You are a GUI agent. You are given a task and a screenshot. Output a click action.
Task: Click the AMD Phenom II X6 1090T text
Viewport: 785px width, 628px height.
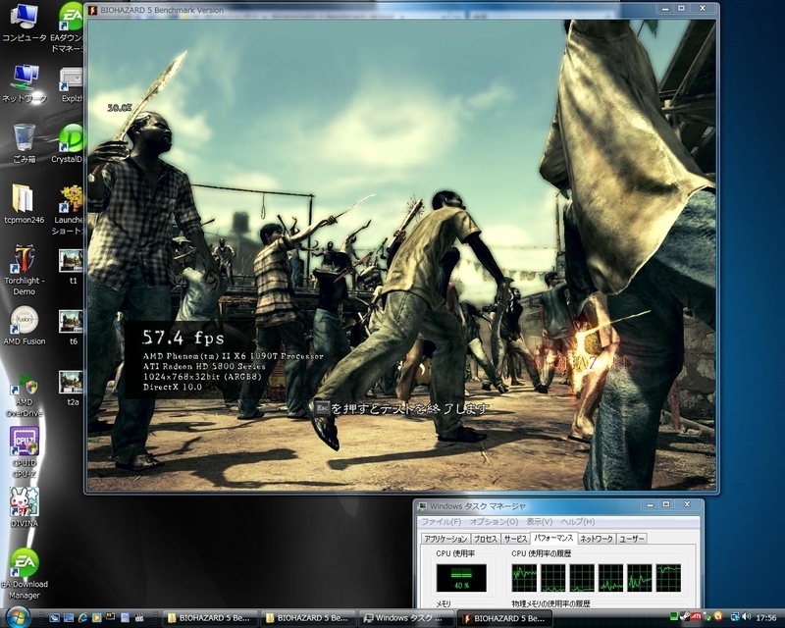click(234, 356)
